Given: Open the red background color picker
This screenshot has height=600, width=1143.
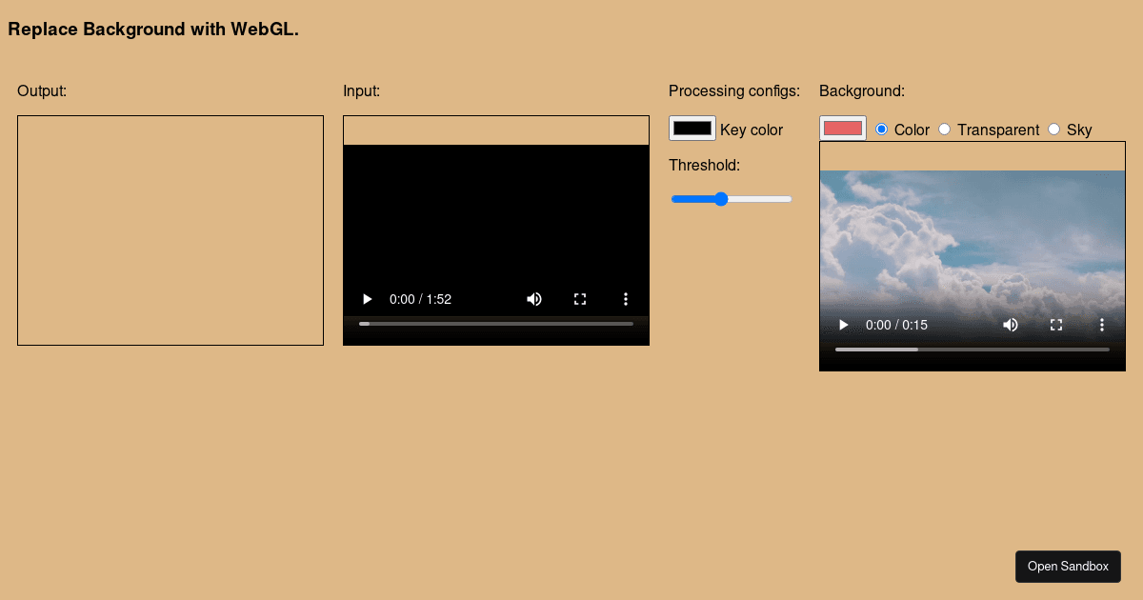Looking at the screenshot, I should tap(843, 129).
